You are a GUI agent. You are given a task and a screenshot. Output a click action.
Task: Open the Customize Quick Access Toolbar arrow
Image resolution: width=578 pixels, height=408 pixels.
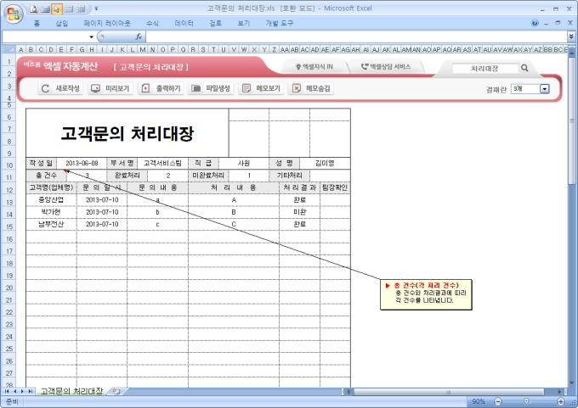(96, 8)
